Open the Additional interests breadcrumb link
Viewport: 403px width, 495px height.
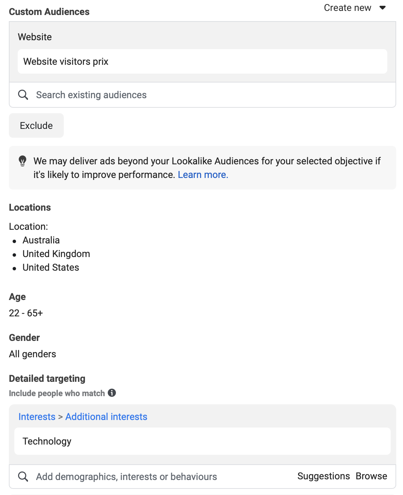[x=106, y=417]
